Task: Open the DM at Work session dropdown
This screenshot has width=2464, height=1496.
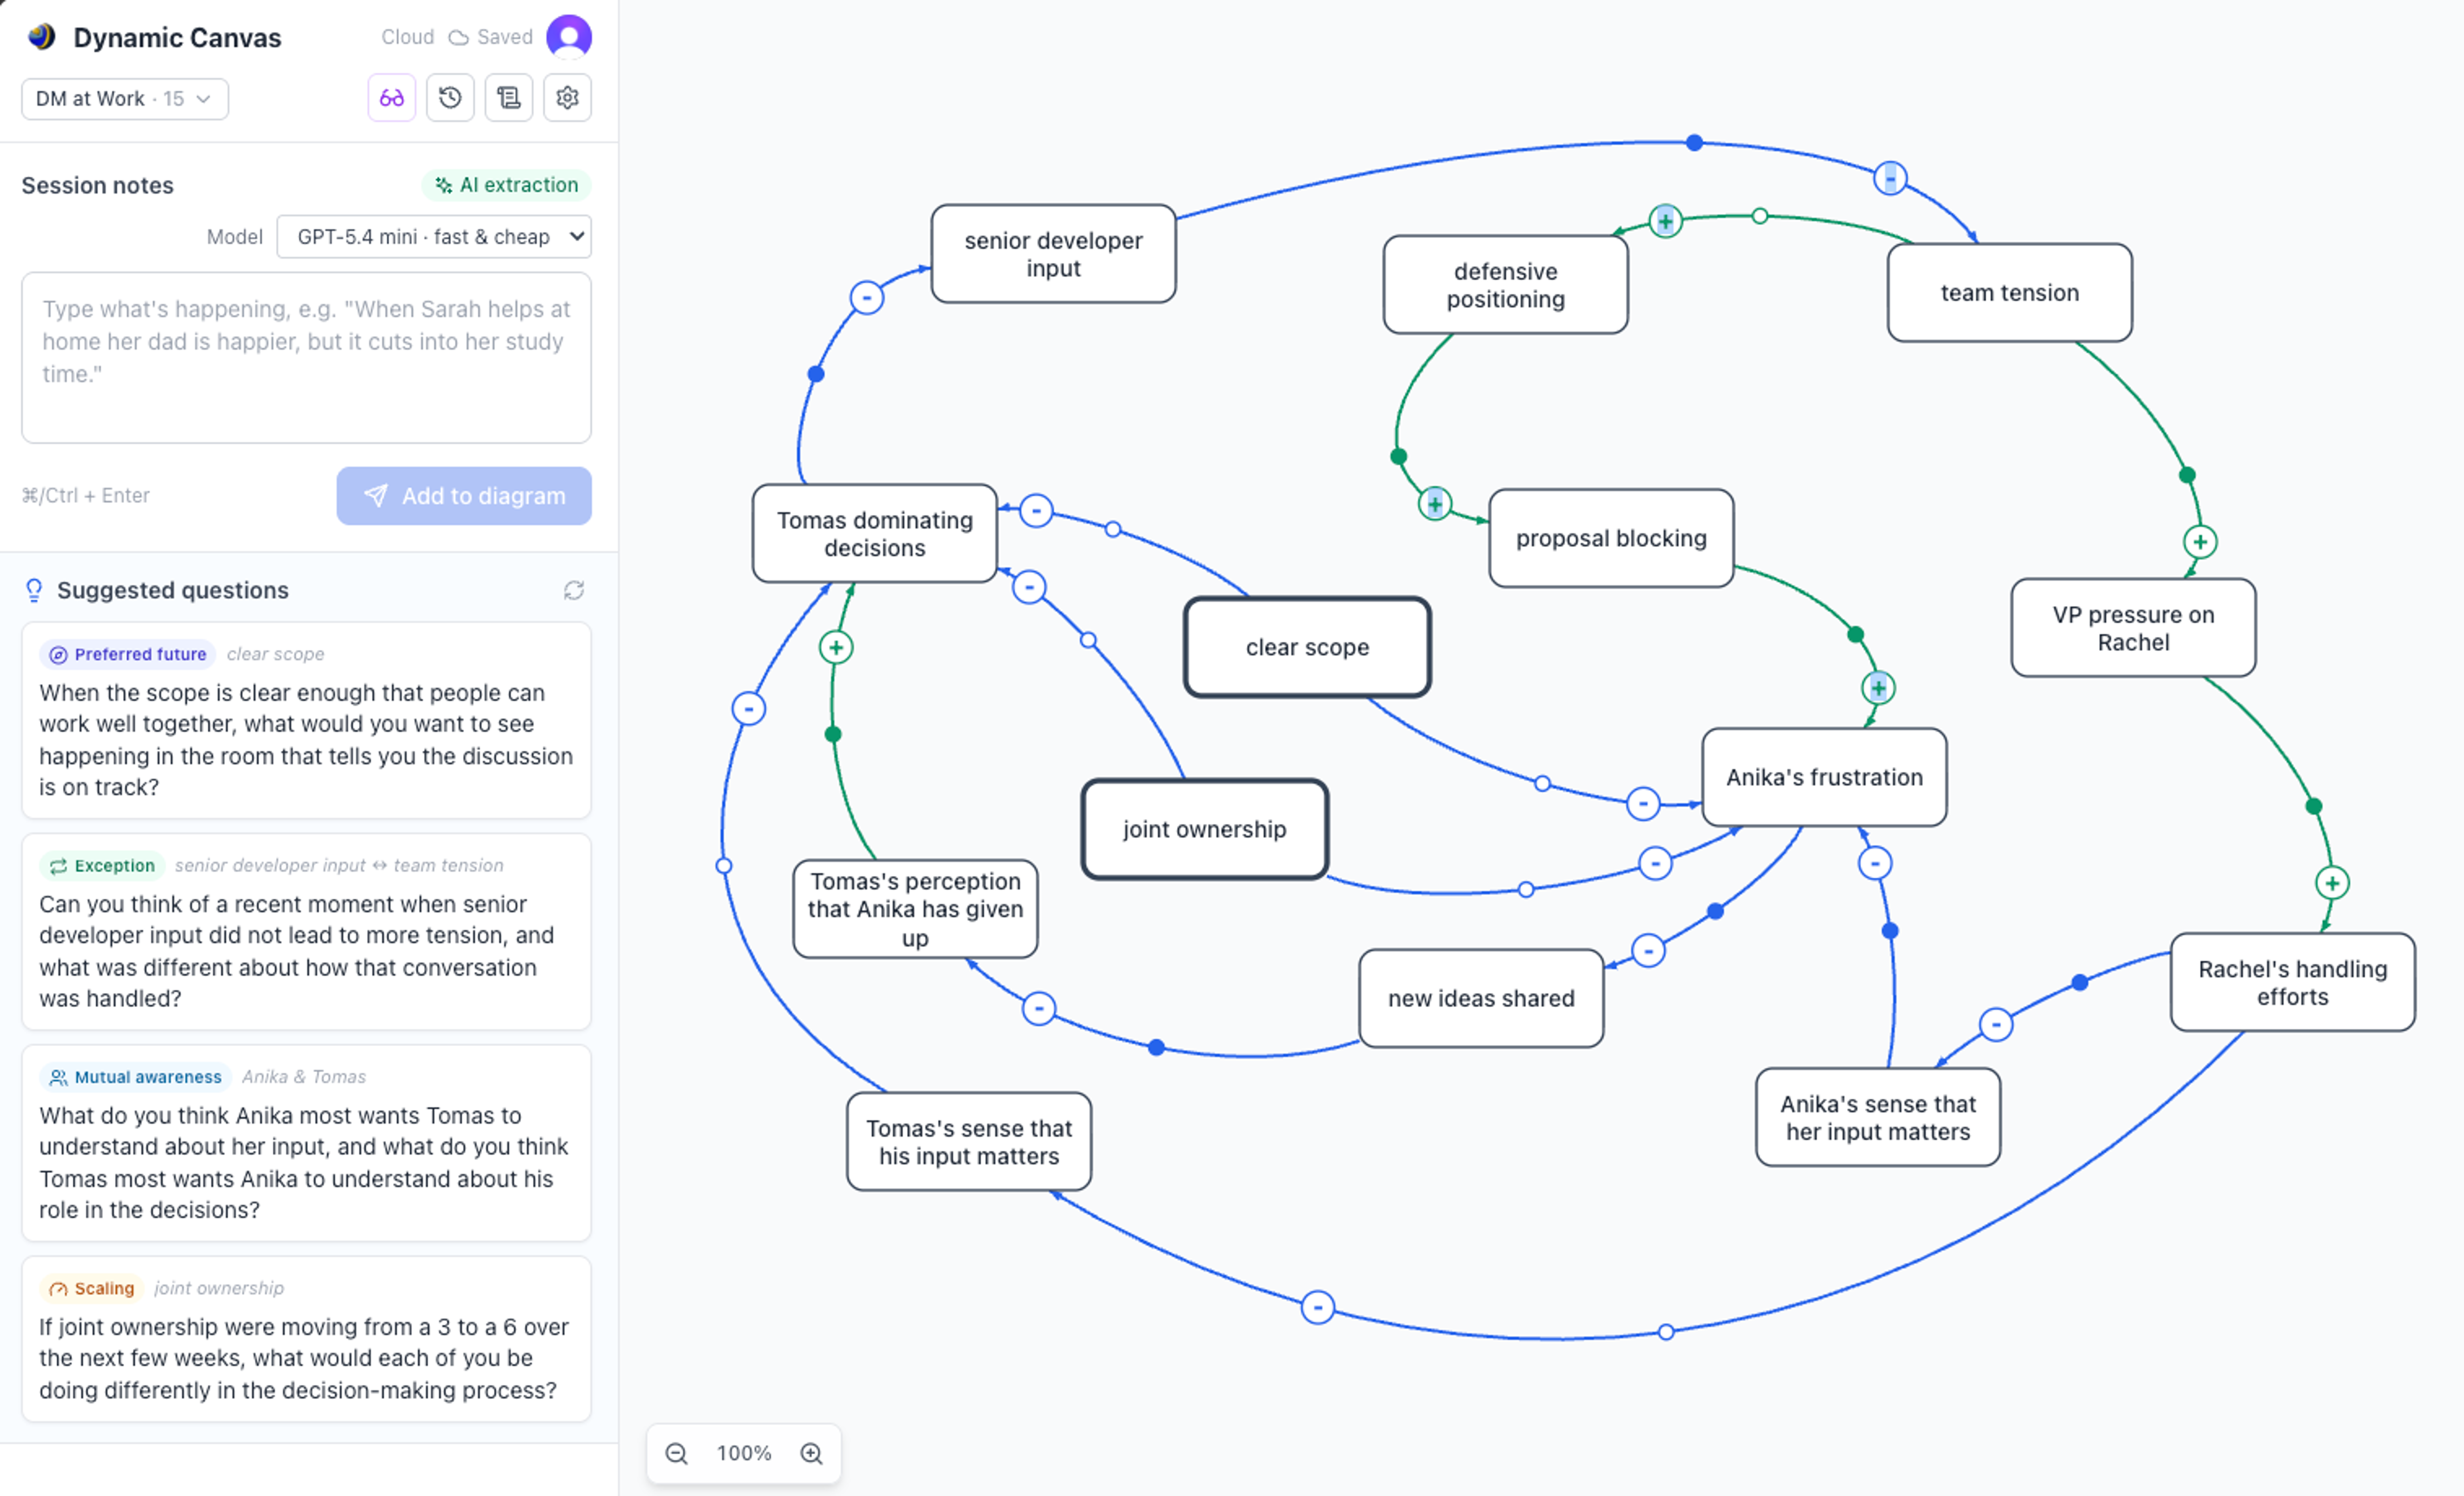Action: [125, 99]
